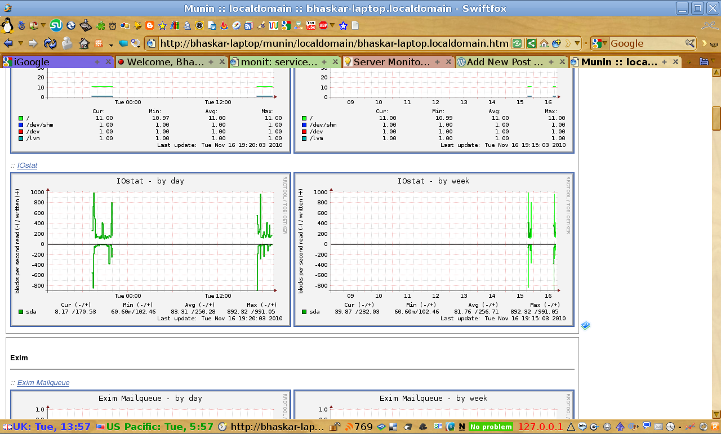
Task: Click the Adblock Plus ABP icon
Action: [x=323, y=25]
